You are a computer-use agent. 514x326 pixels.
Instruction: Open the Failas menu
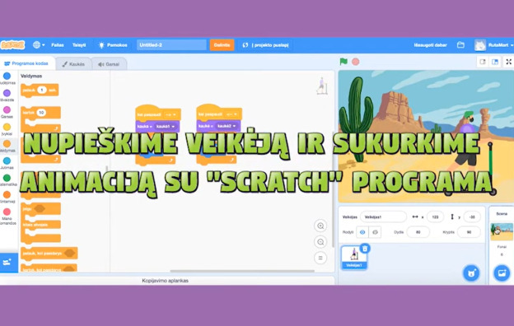pyautogui.click(x=58, y=45)
